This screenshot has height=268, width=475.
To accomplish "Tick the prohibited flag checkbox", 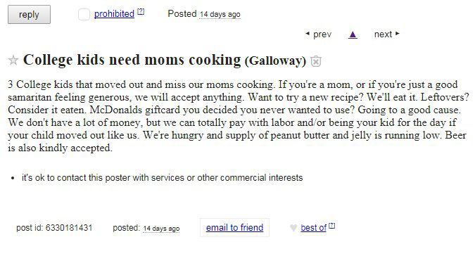I will coord(84,15).
